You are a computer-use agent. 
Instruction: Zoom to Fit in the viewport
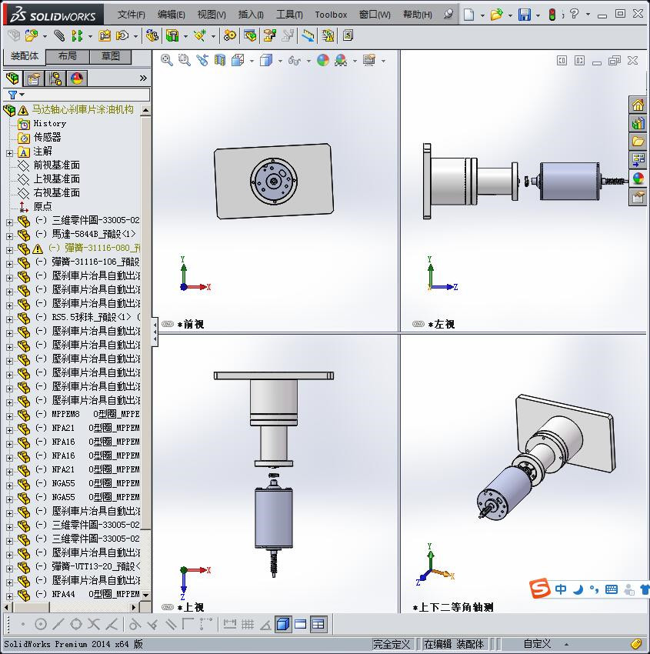point(167,61)
